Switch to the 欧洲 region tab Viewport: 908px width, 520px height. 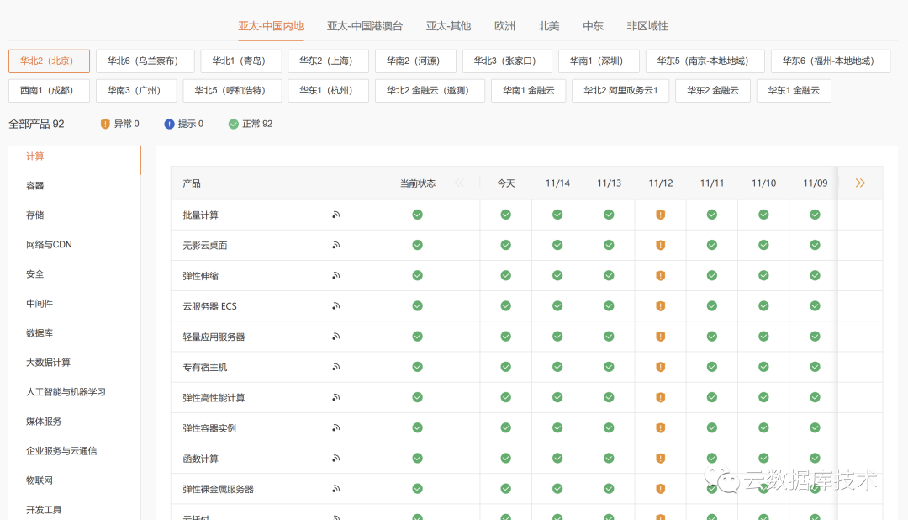point(504,26)
